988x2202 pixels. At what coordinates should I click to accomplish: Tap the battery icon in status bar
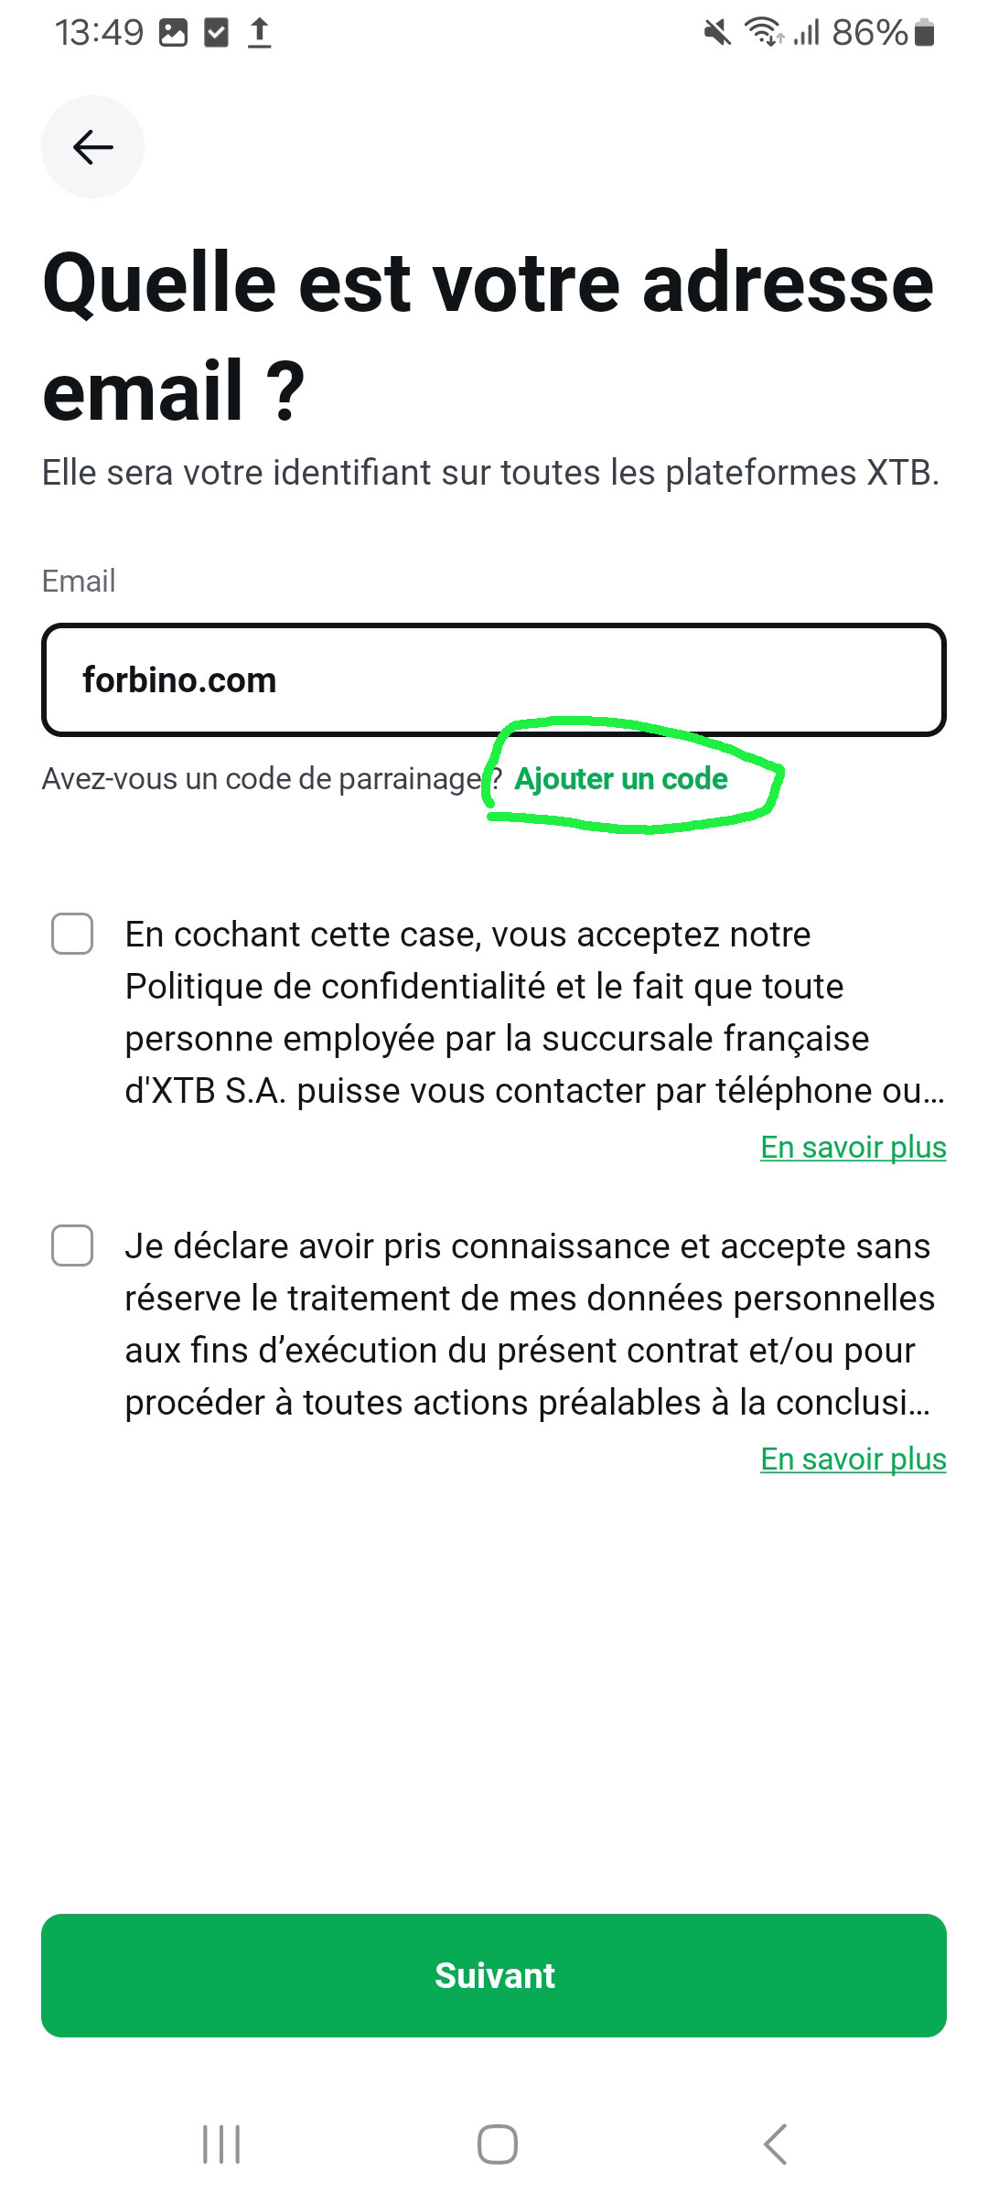tap(925, 34)
